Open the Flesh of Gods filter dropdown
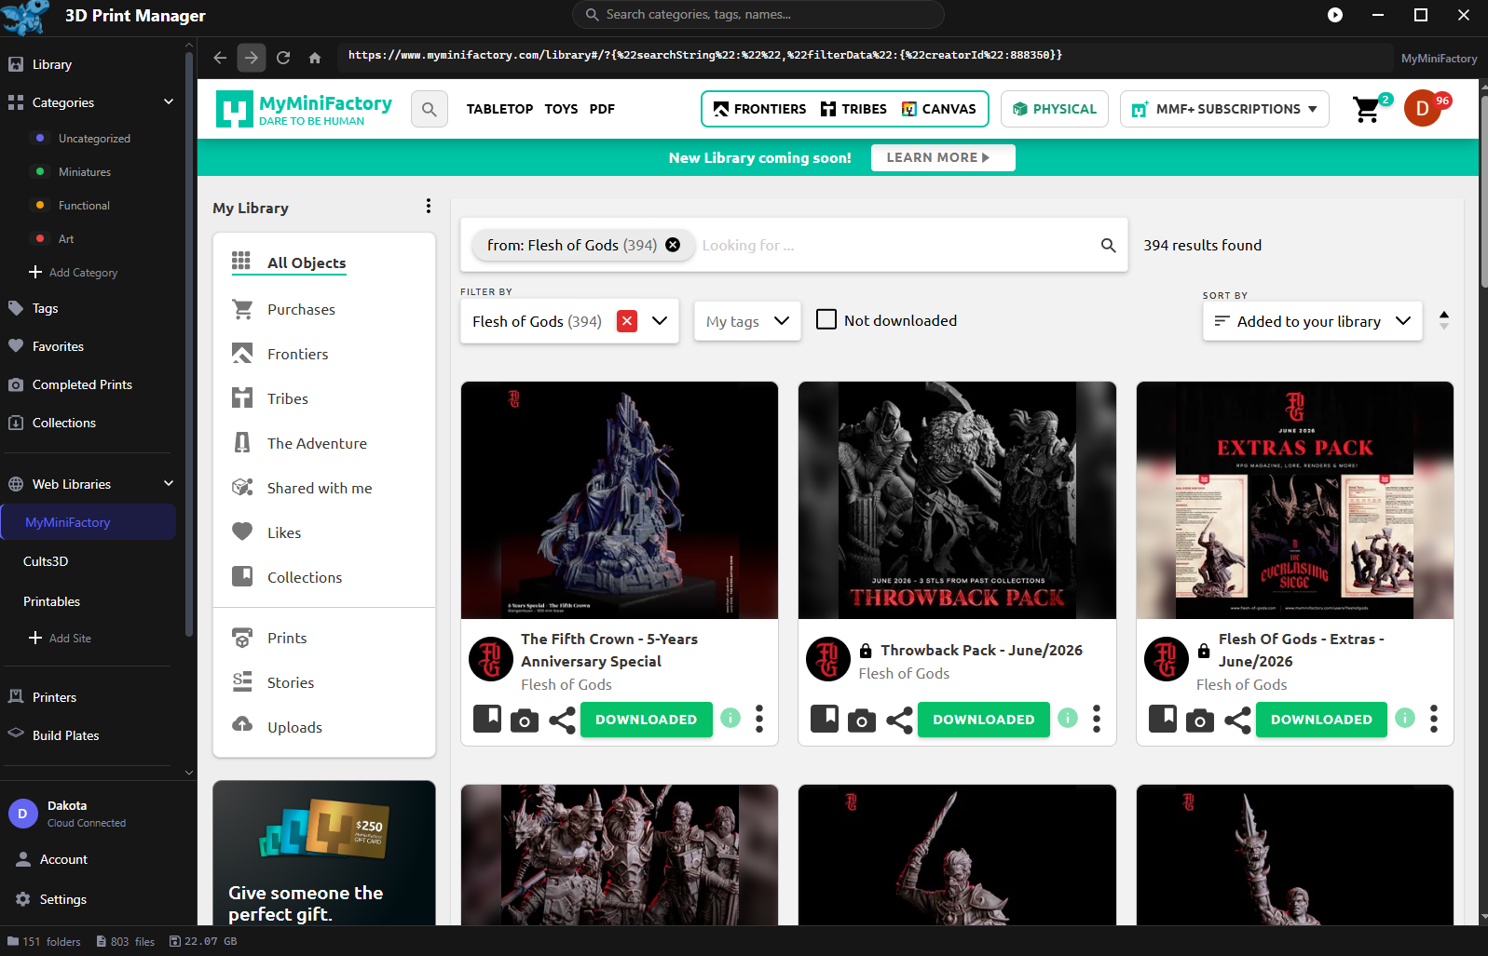 660,320
